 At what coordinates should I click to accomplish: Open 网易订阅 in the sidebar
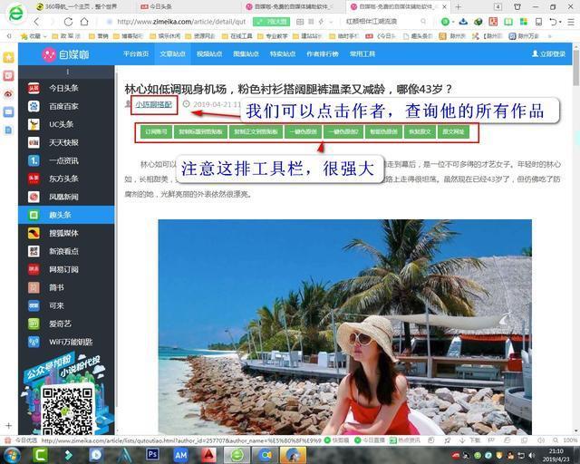63,269
